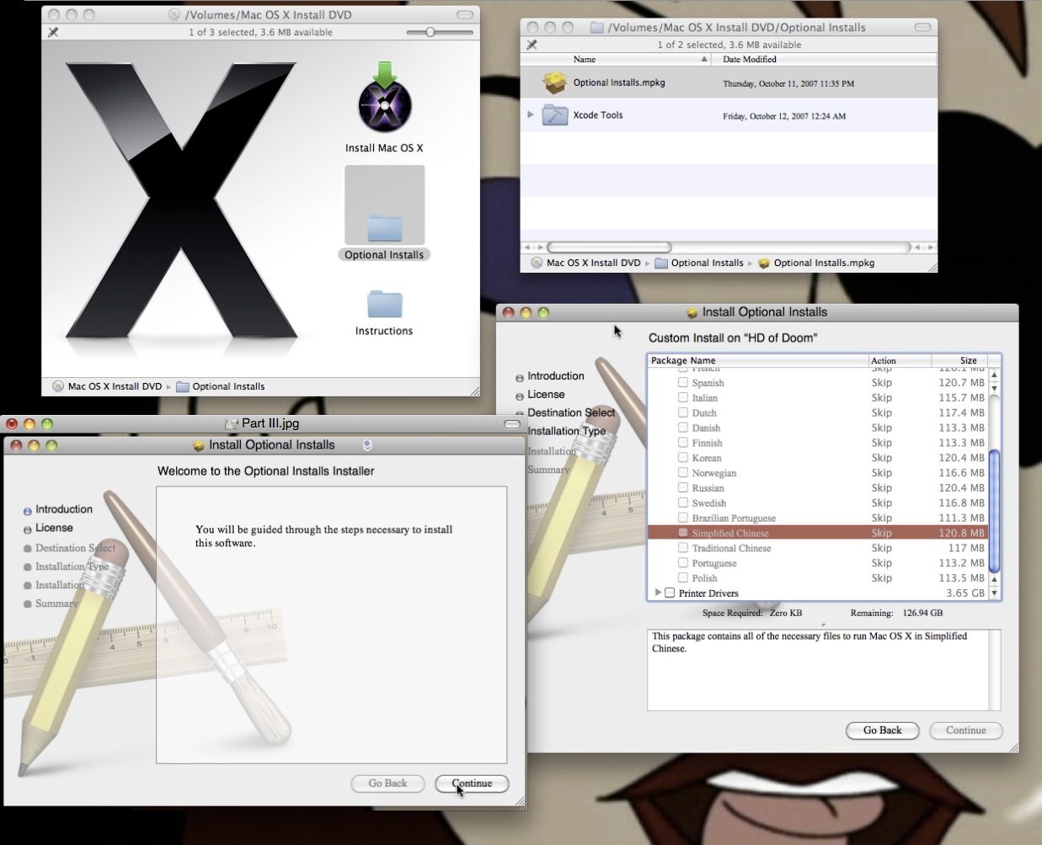
Task: Click Date Modified column header
Action: click(824, 59)
